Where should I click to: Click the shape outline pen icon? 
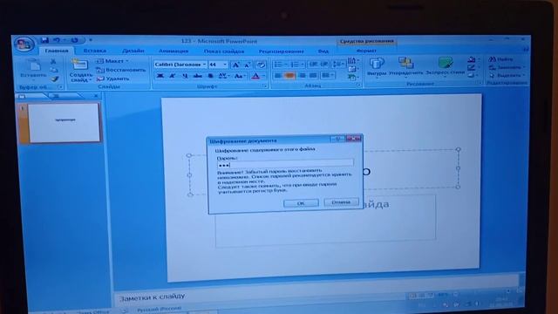click(472, 67)
